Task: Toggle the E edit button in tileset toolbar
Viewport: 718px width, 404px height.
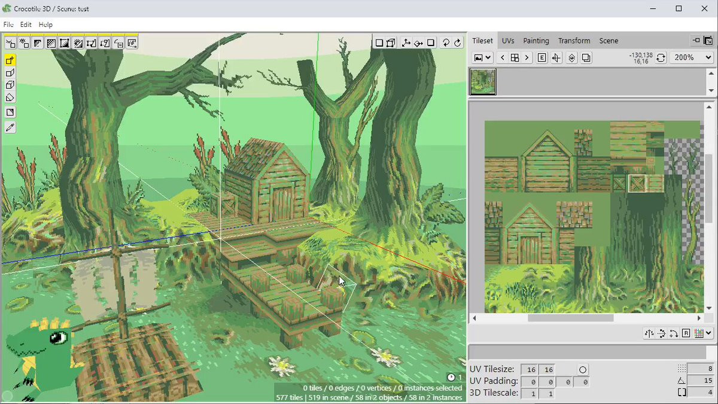Action: (542, 57)
